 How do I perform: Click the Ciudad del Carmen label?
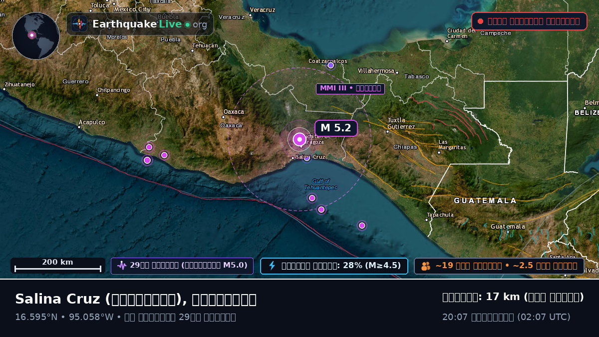(x=461, y=33)
